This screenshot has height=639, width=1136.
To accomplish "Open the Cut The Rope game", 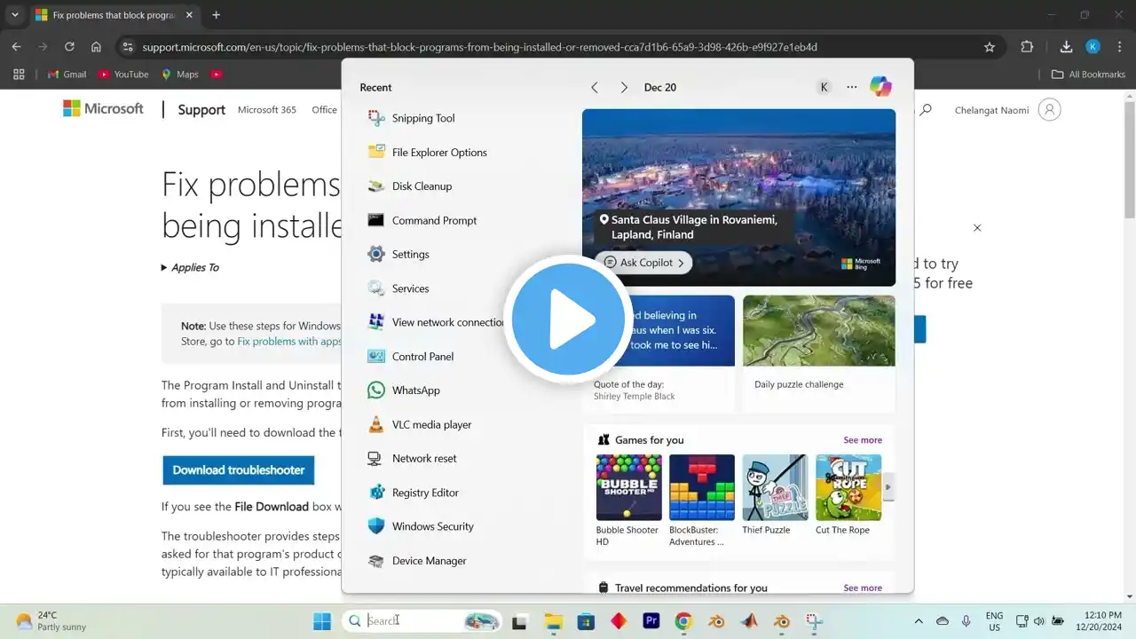I will pyautogui.click(x=848, y=494).
